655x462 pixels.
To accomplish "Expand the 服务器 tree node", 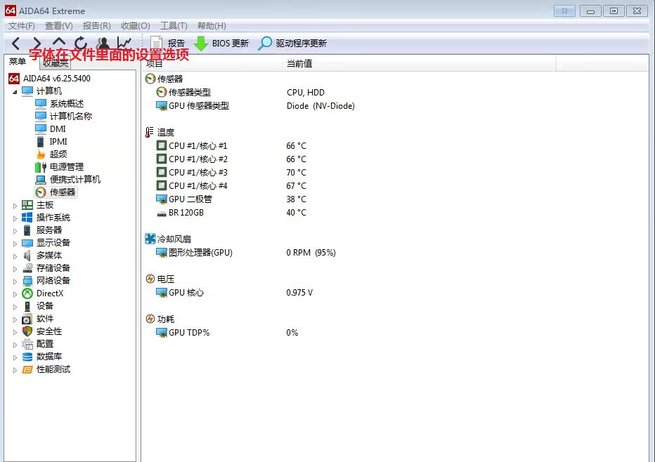I will pos(15,231).
